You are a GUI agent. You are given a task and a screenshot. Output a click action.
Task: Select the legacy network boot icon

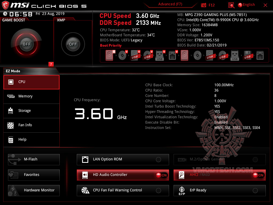[x=260, y=56]
